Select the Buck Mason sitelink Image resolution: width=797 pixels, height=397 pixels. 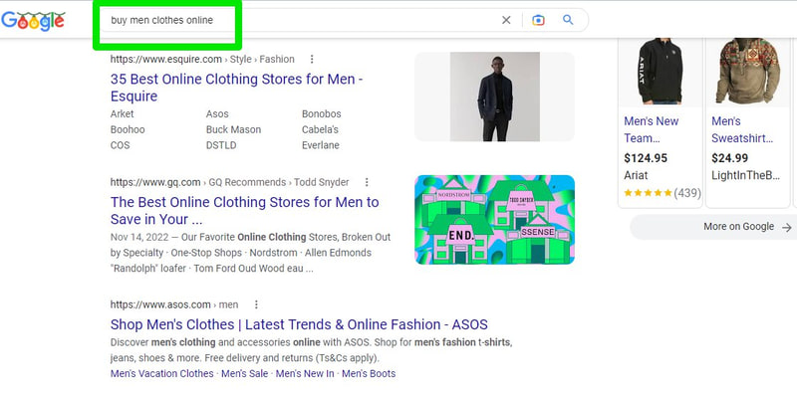pyautogui.click(x=233, y=129)
